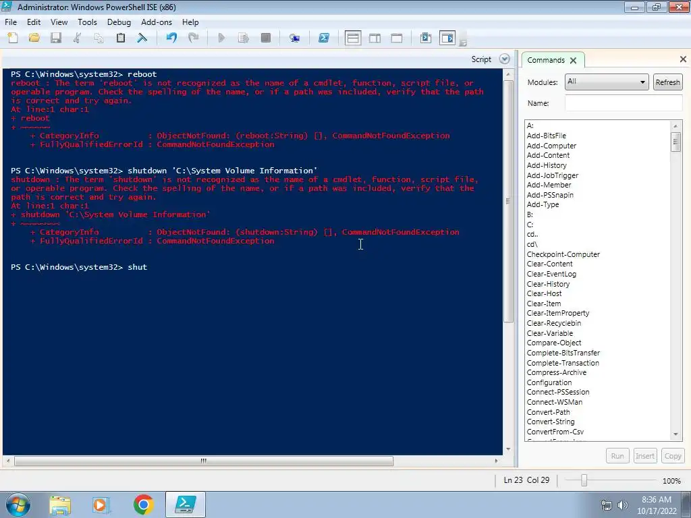691x518 pixels.
Task: Select Add-Content command
Action: point(548,155)
